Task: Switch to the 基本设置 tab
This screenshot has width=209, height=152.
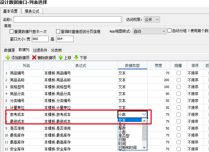Action: tap(11, 11)
